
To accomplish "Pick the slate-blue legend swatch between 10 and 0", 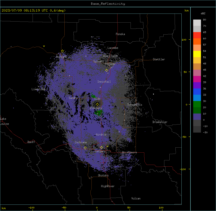I will click(x=197, y=117).
